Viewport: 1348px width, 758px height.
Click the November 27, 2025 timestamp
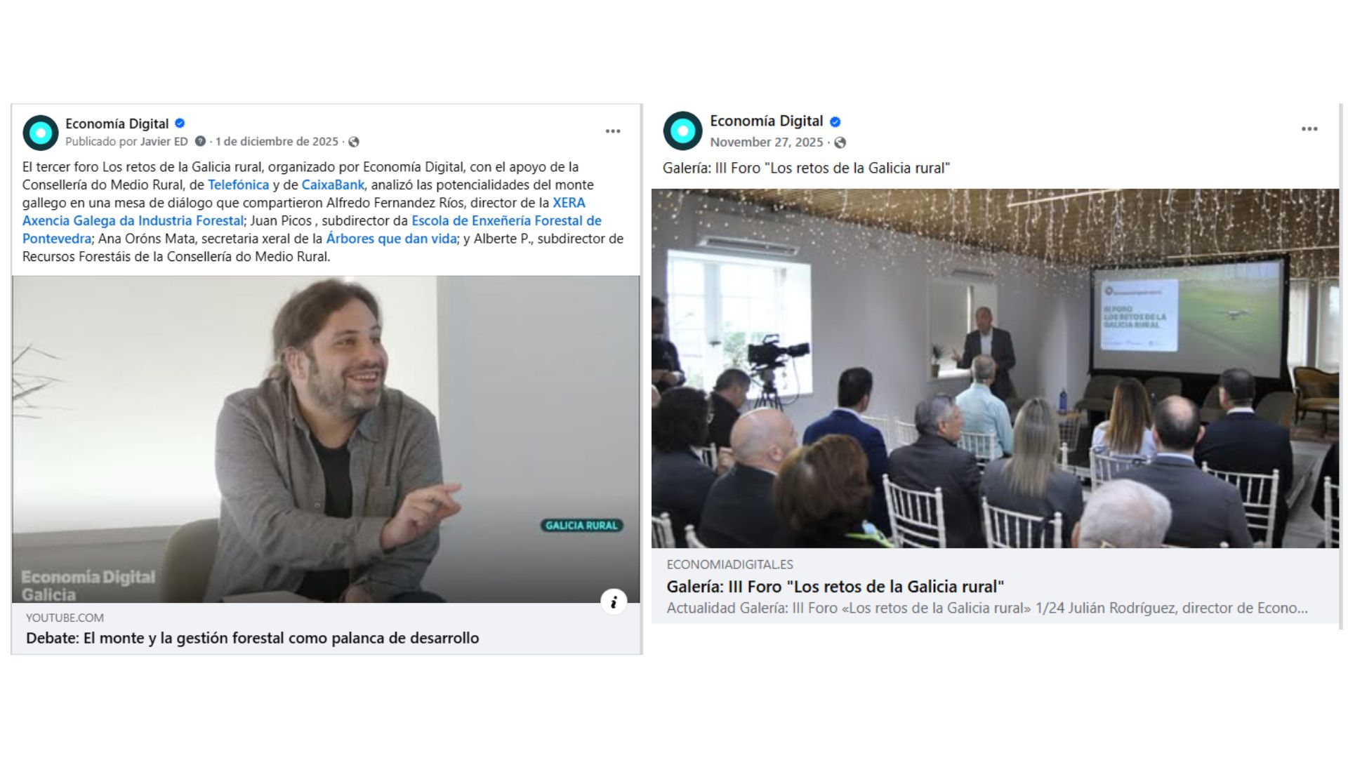(766, 142)
